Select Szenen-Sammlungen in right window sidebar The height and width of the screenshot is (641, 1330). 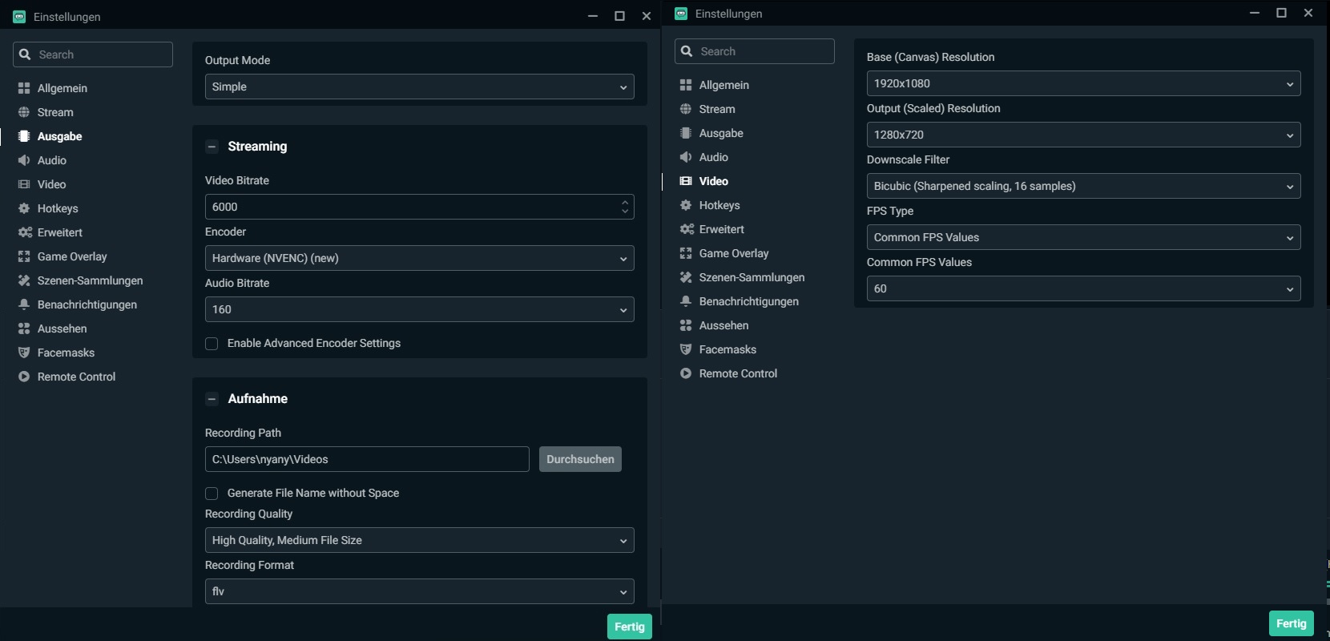(x=751, y=277)
